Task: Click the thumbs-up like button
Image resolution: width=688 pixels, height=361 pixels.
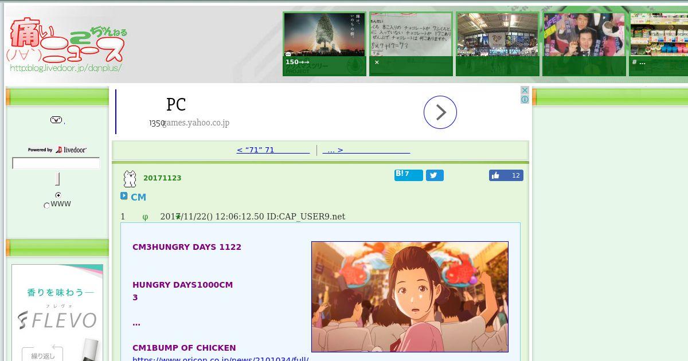Action: [x=506, y=175]
